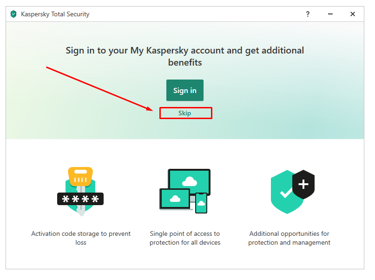This screenshot has width=375, height=280.
Task: Close the Kaspersky Total Security window
Action: (x=353, y=14)
